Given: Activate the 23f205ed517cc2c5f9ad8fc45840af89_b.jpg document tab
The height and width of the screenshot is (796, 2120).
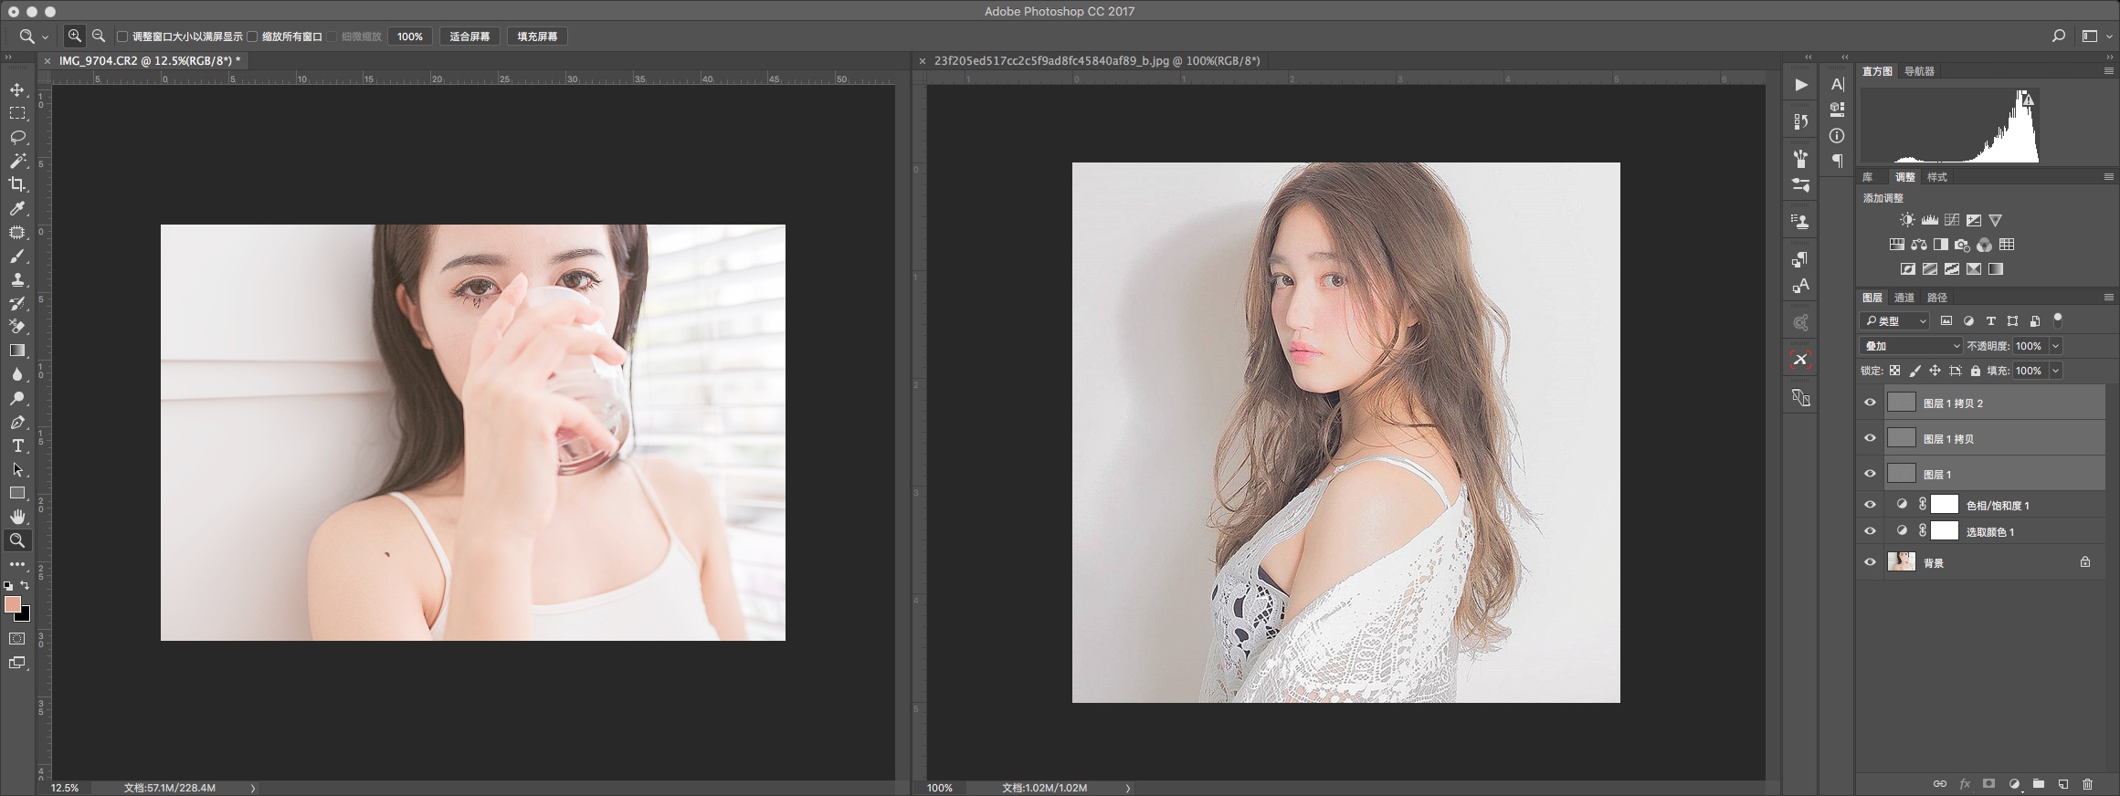Looking at the screenshot, I should pos(1097,60).
